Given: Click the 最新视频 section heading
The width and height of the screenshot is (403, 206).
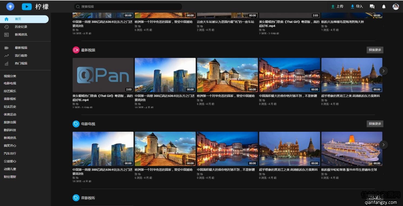Looking at the screenshot, I should click(88, 50).
